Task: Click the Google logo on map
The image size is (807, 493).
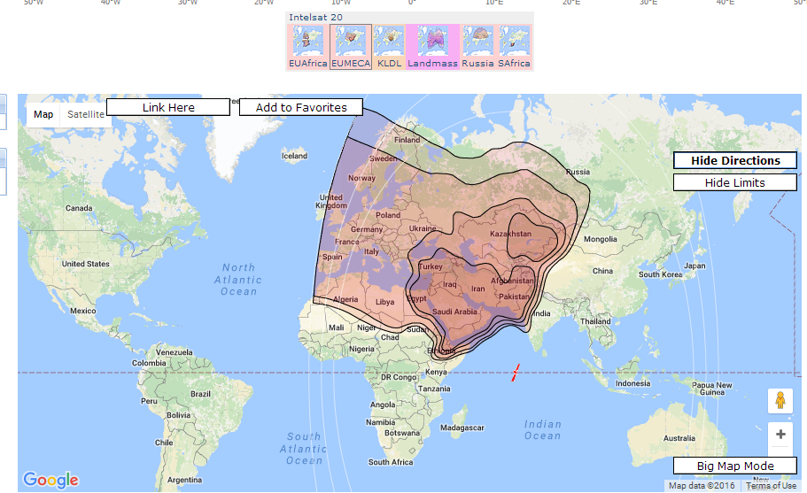Action: (x=50, y=480)
